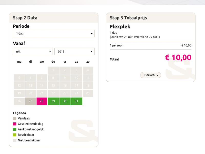Click the Vandaag legend color swatch
The width and height of the screenshot is (205, 154).
click(x=15, y=118)
